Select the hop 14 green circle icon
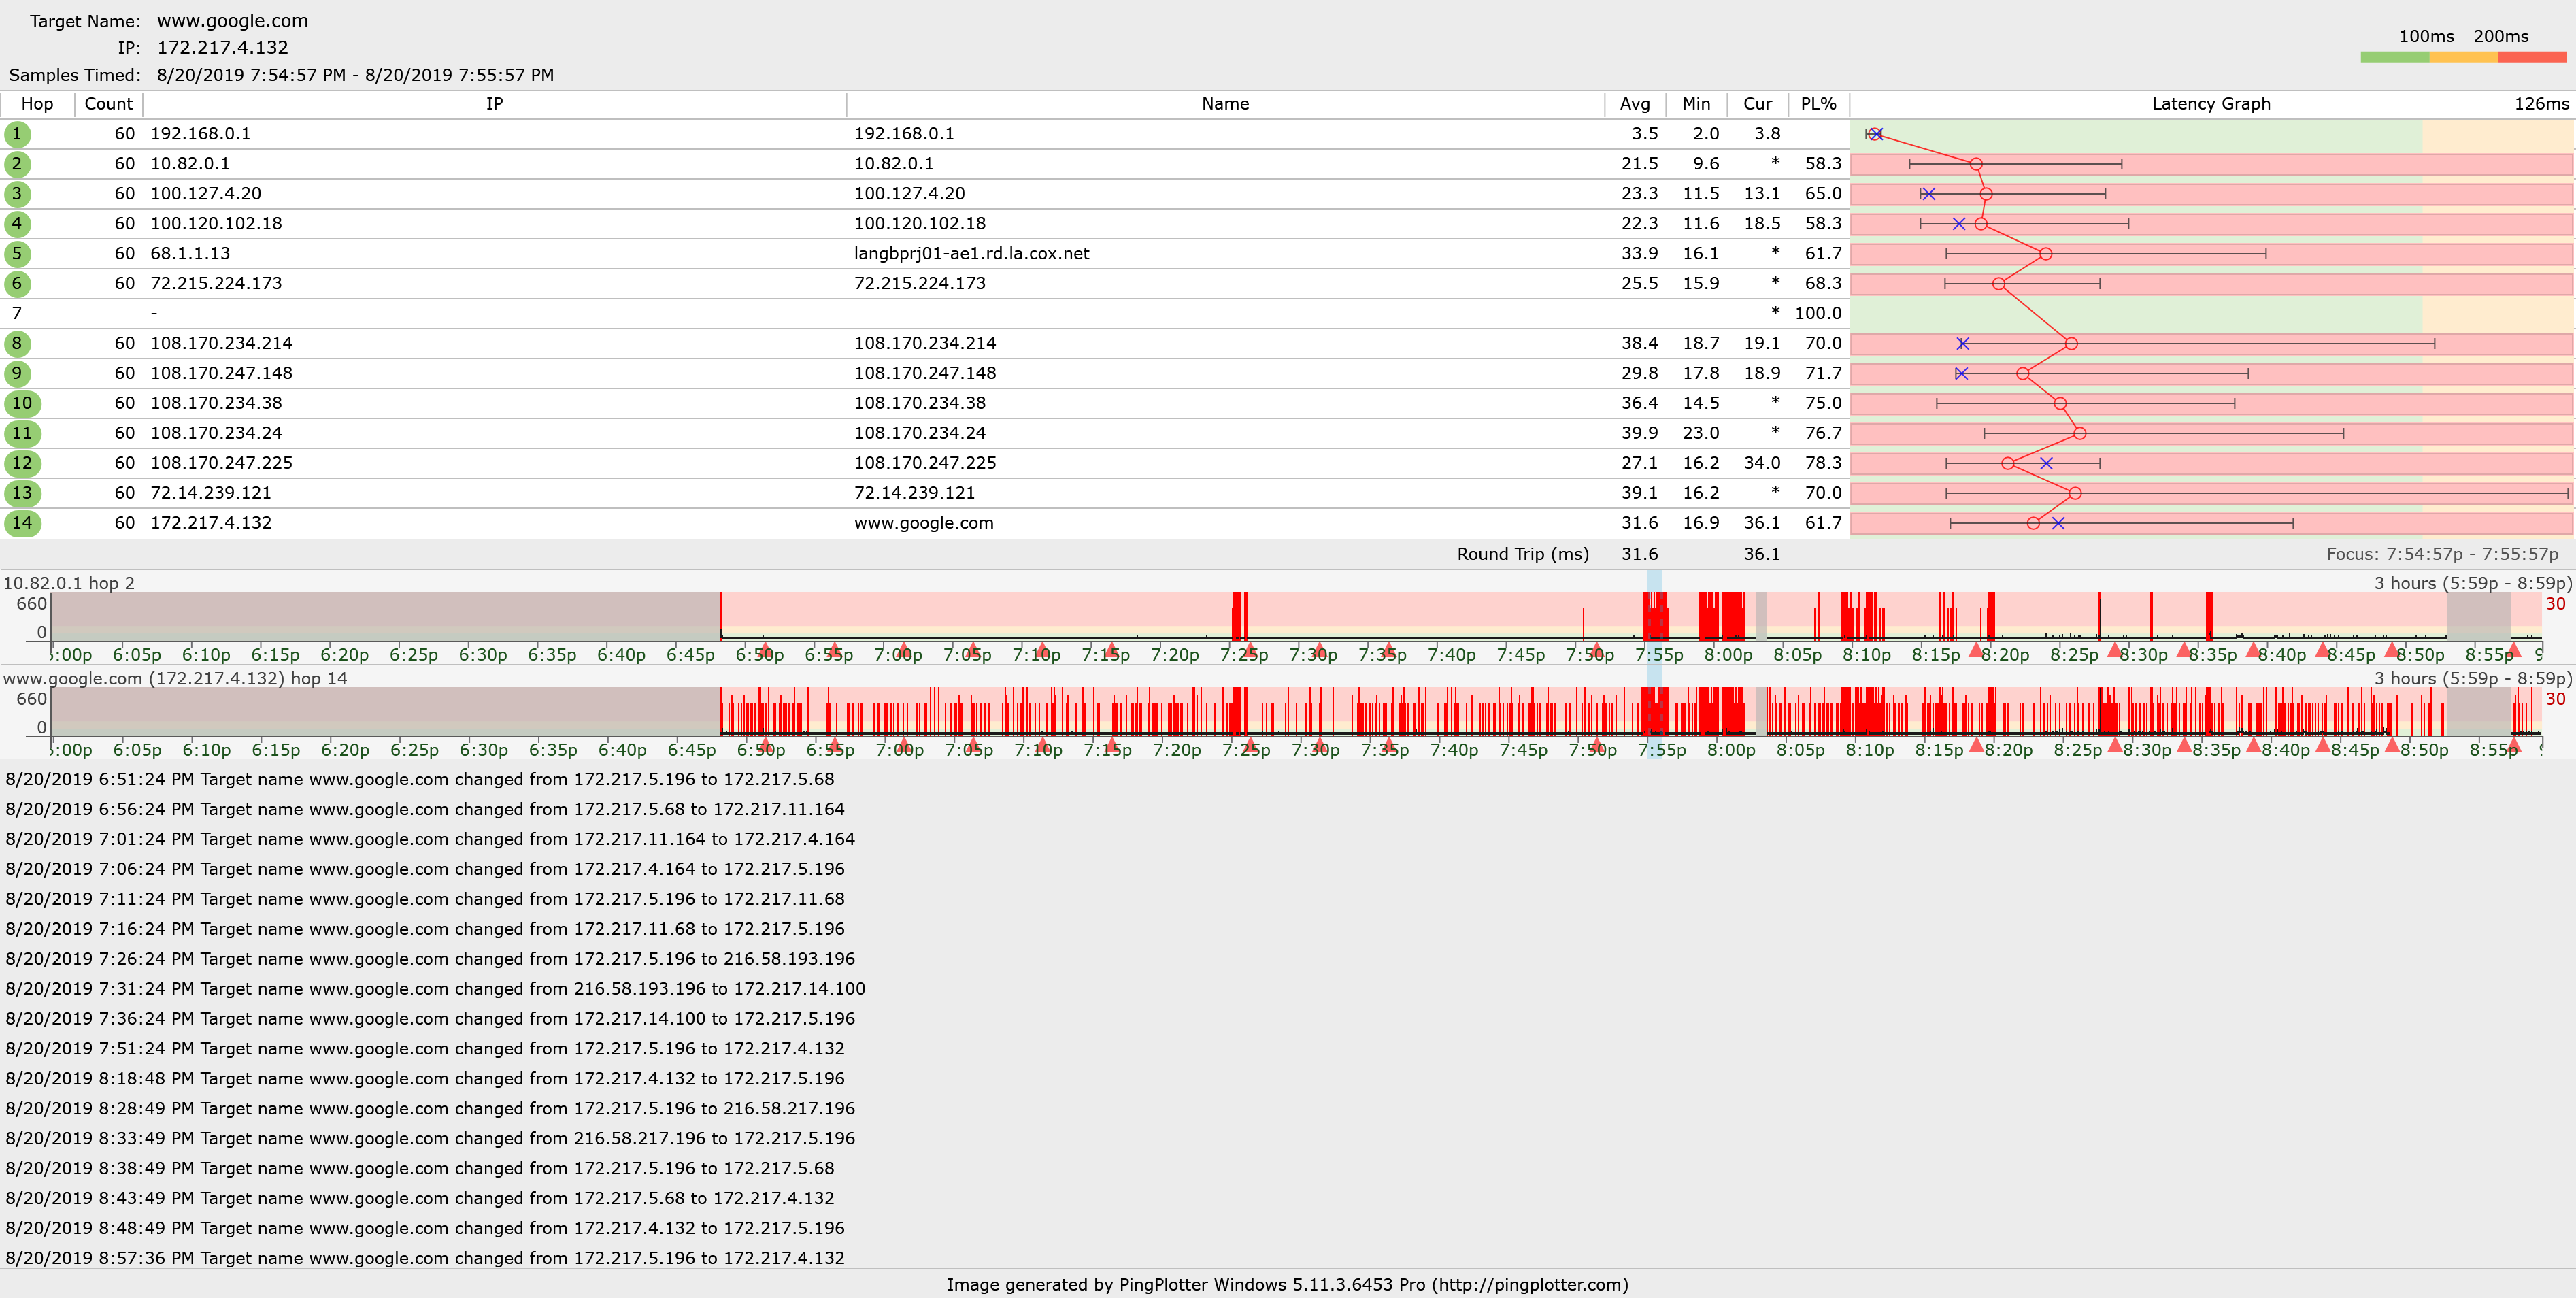This screenshot has width=2576, height=1298. pos(22,523)
